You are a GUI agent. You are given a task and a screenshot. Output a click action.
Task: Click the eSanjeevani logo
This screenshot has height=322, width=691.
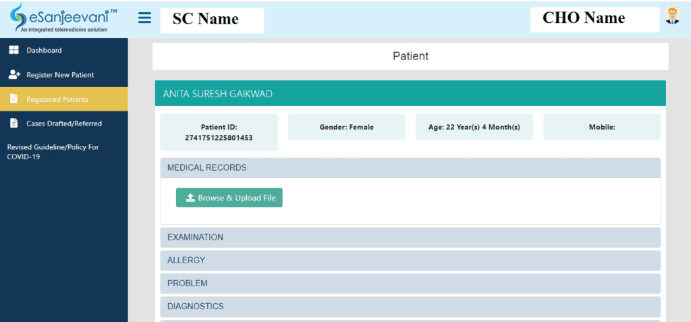click(x=63, y=18)
